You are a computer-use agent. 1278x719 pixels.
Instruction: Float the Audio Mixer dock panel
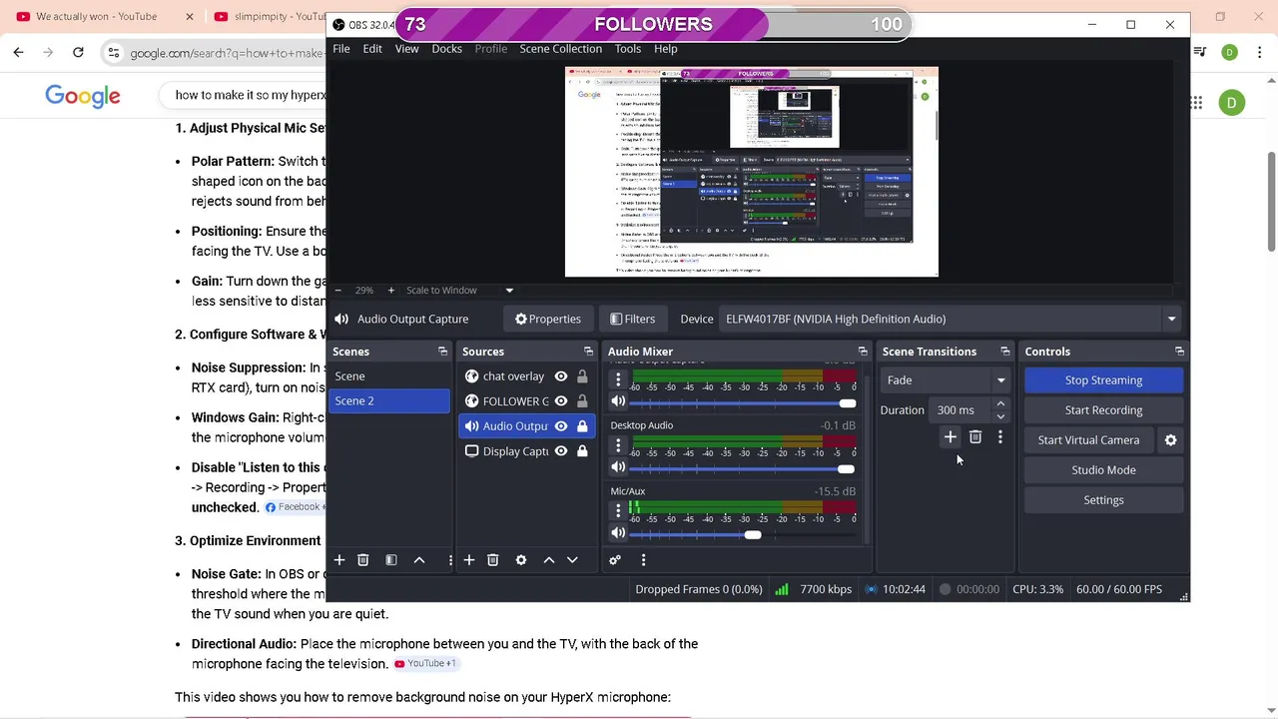point(863,352)
